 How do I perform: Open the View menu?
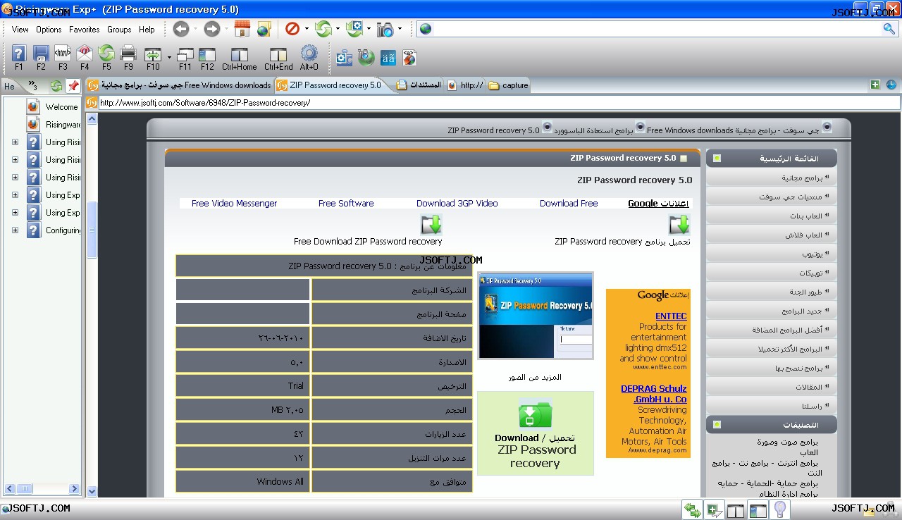click(x=20, y=30)
